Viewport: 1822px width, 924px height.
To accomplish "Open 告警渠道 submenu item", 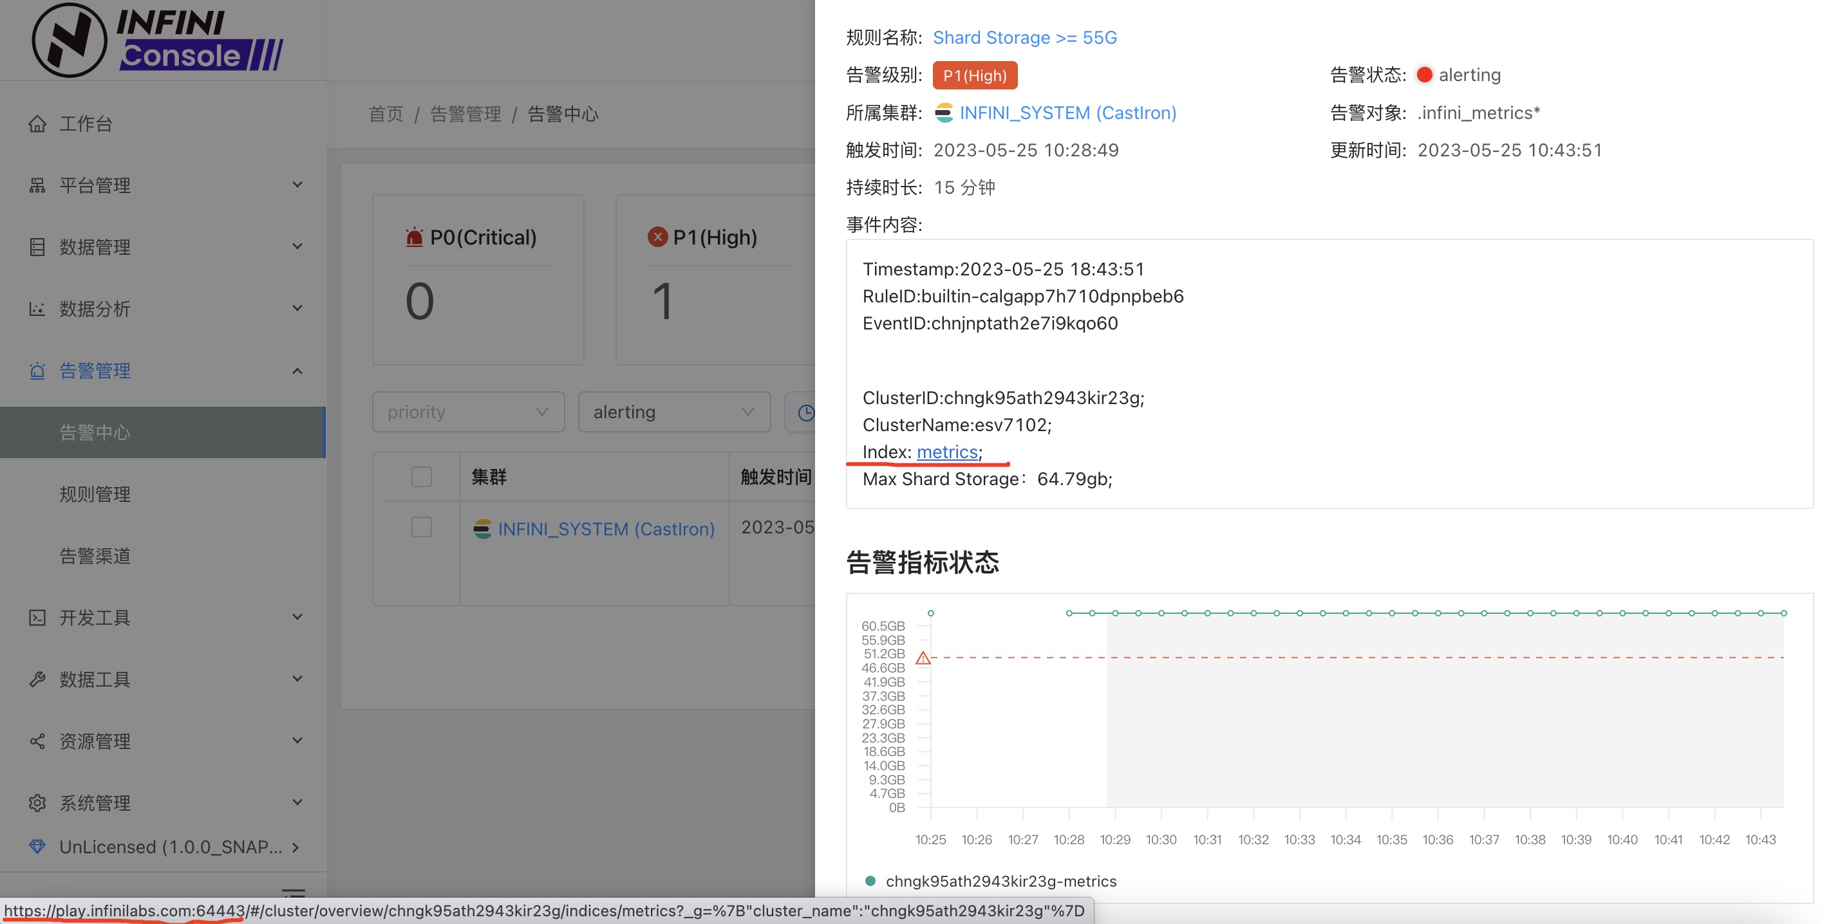I will click(x=95, y=556).
